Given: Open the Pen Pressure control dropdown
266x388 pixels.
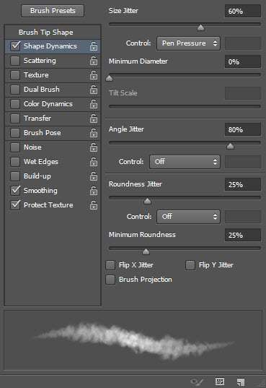Looking at the screenshot, I should (x=188, y=43).
